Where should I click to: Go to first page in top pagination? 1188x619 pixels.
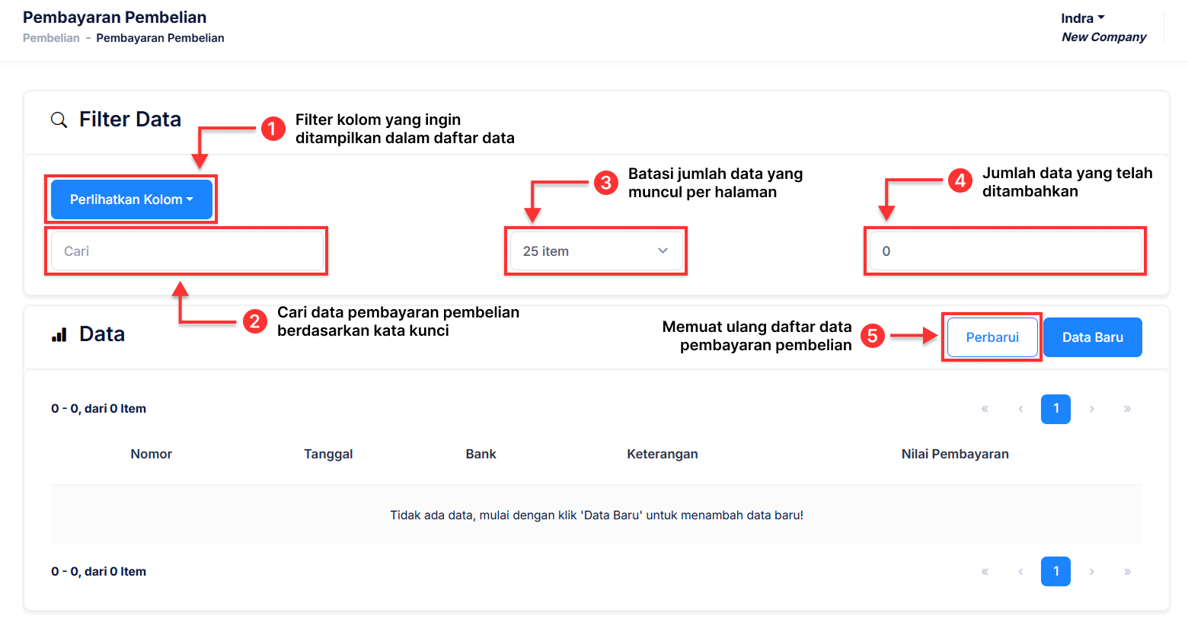985,409
